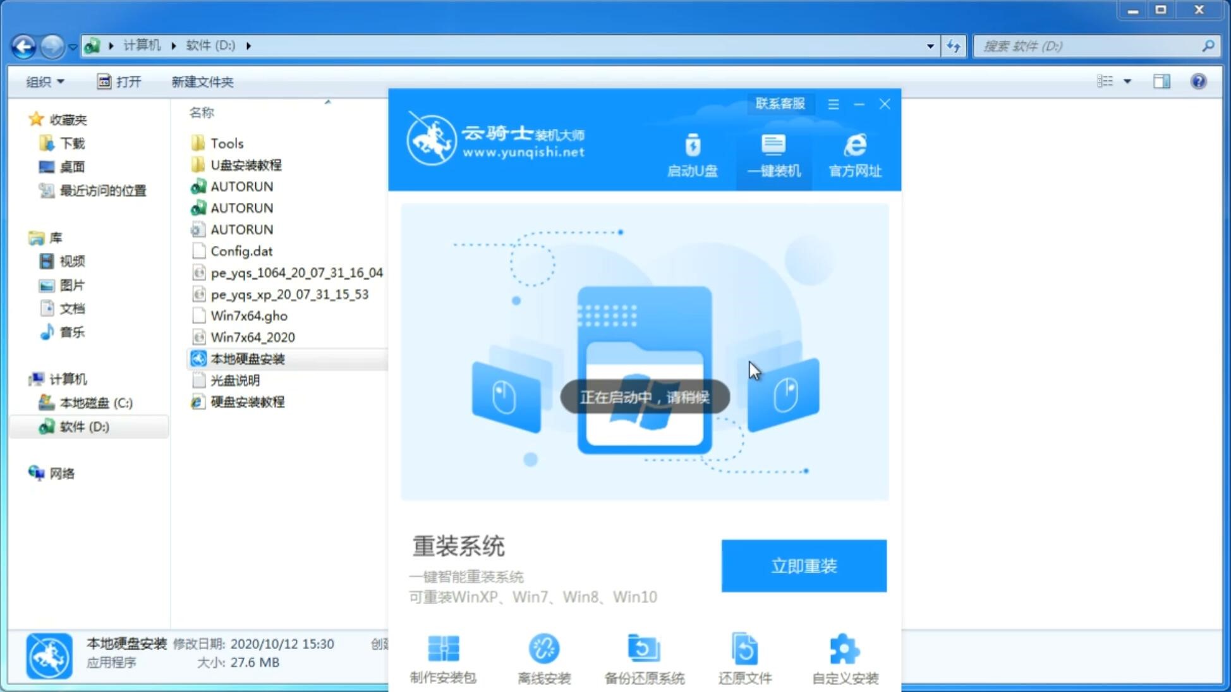Click the 官方网站 (Official Website) icon

point(854,154)
